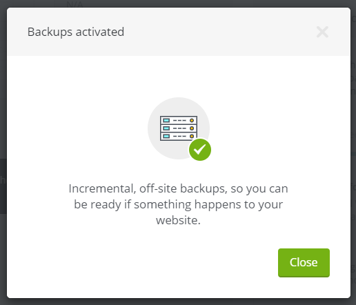Image resolution: width=356 pixels, height=305 pixels.
Task: Click the faded N/A text behind the dialog
Action: tap(75, 4)
